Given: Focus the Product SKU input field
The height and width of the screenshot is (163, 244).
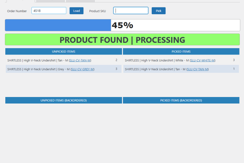Looking at the screenshot, I should 131,11.
